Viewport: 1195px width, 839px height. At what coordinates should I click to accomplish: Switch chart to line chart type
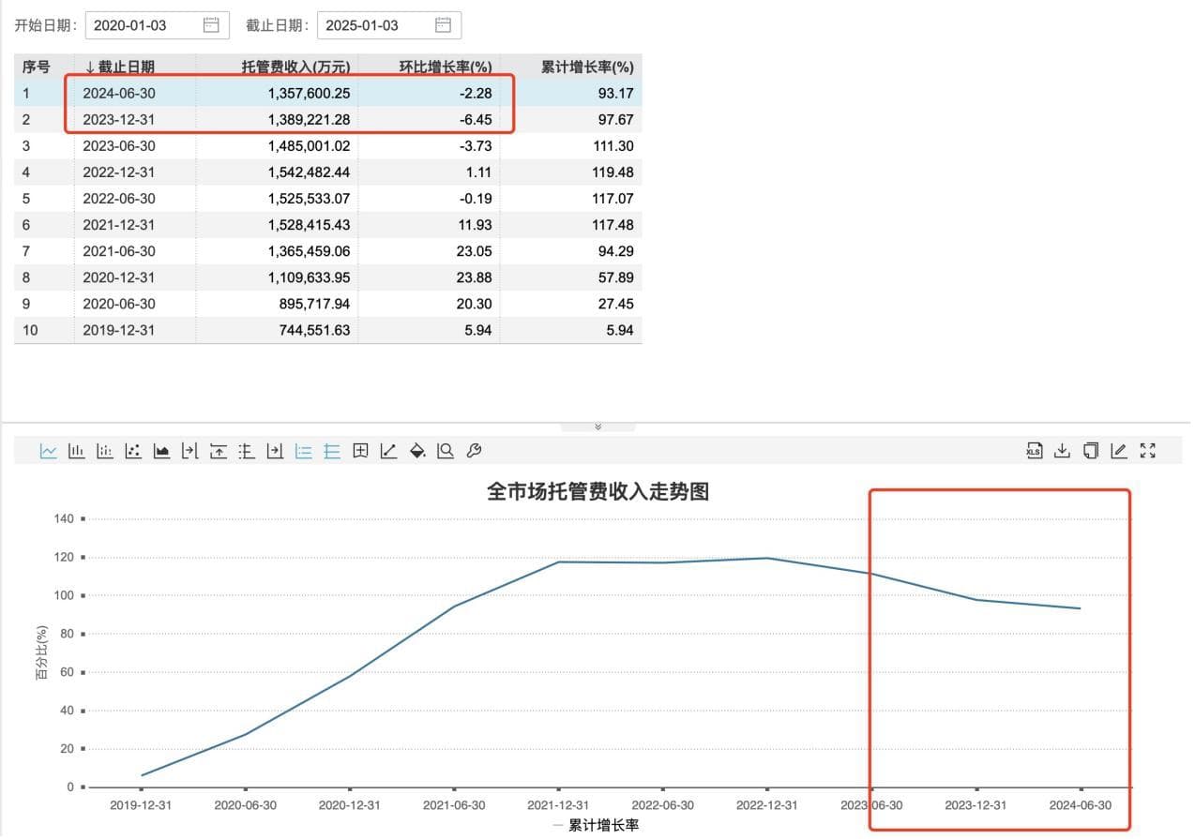tap(49, 451)
